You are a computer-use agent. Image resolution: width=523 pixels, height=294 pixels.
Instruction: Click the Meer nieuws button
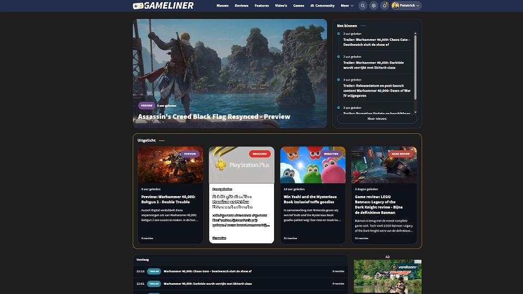coord(377,119)
